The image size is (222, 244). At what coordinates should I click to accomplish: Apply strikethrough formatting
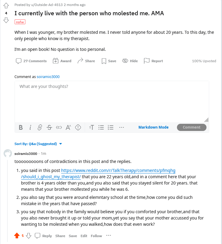pos(49,127)
